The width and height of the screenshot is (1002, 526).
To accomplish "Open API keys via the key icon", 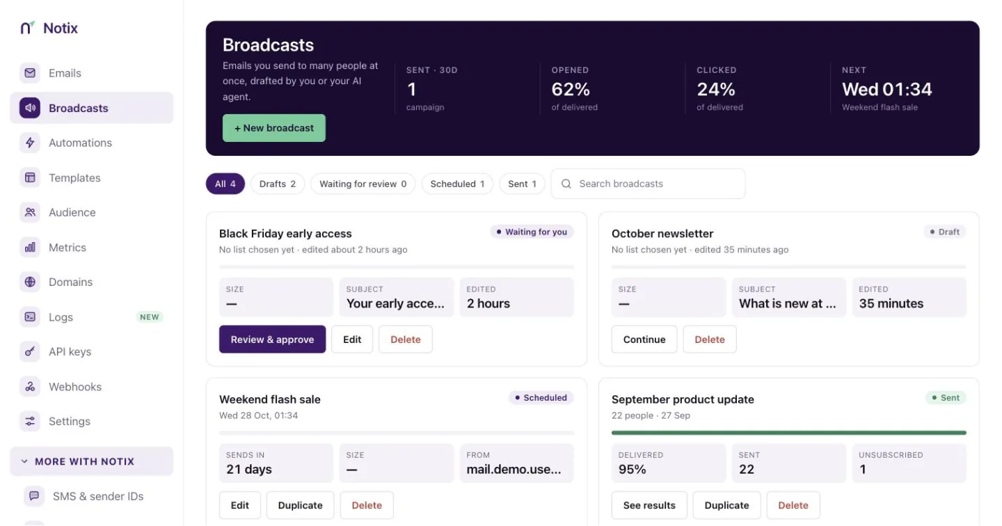I will tap(30, 351).
